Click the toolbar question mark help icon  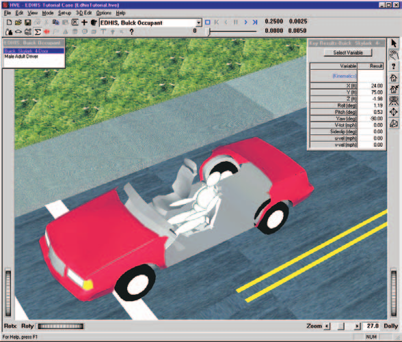point(131,31)
